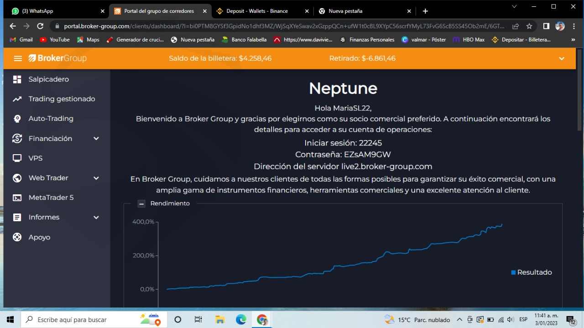
Task: Collapse the Rendimiento panel with minus icon
Action: click(x=141, y=203)
